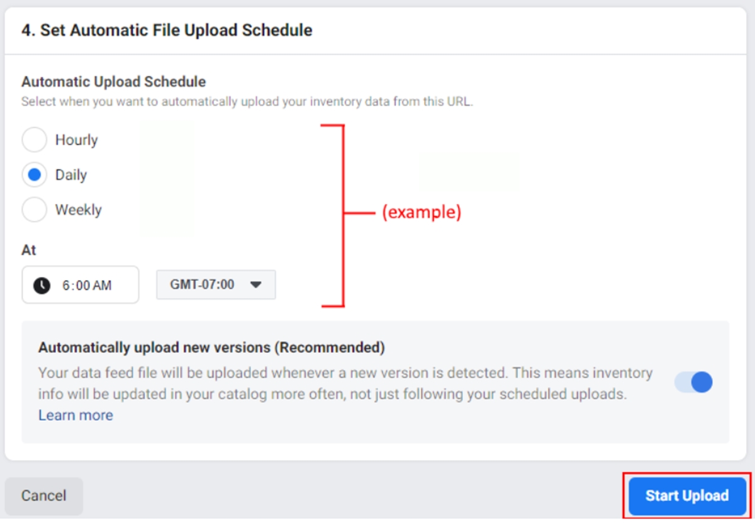
Task: Click the Daily option label
Action: (71, 175)
